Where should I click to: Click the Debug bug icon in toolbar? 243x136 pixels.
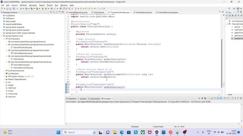[21, 9]
